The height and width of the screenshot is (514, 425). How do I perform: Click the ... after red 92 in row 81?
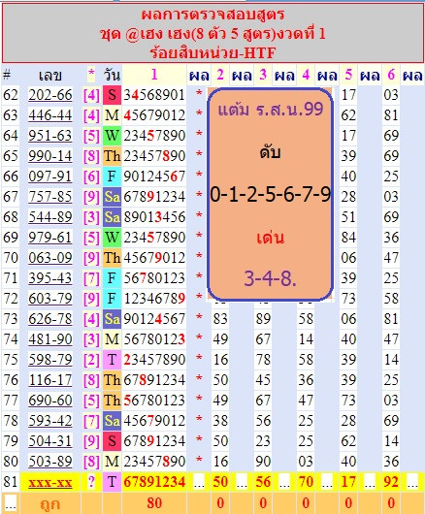click(412, 483)
